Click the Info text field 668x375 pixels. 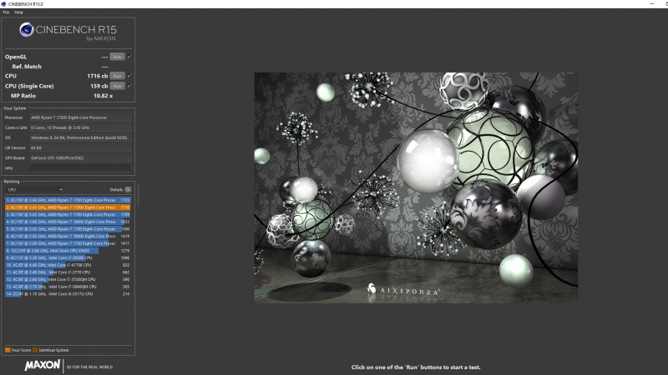(x=79, y=167)
